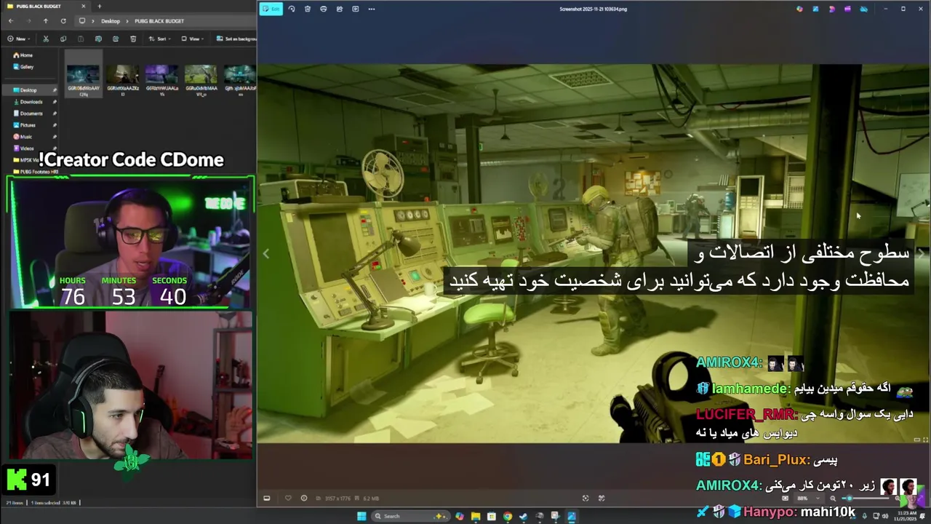The width and height of the screenshot is (931, 524).
Task: Print the screenshot from Photos toolbar
Action: pyautogui.click(x=324, y=9)
